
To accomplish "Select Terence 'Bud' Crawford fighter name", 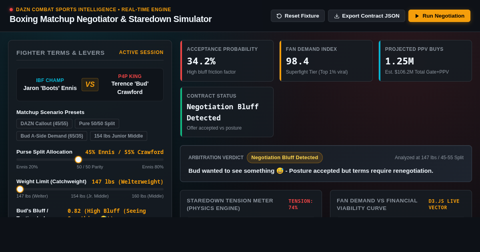I will pos(130,88).
